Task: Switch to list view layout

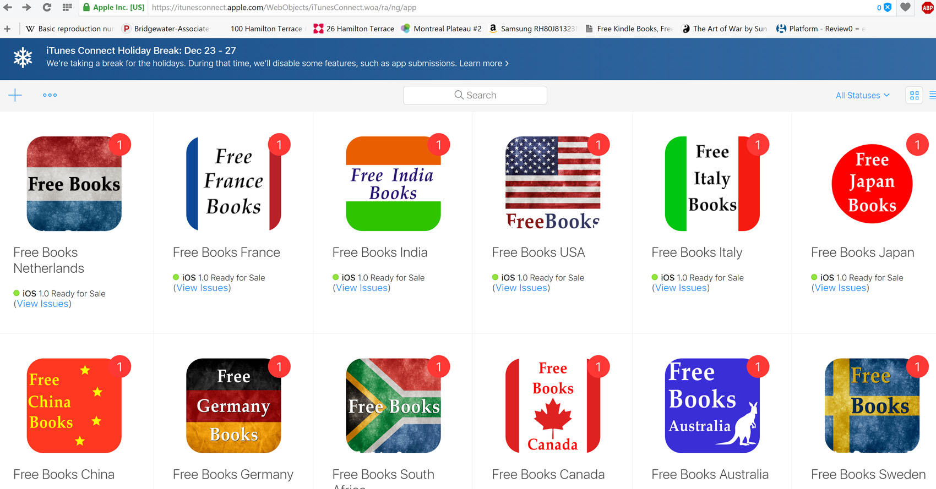Action: tap(932, 95)
